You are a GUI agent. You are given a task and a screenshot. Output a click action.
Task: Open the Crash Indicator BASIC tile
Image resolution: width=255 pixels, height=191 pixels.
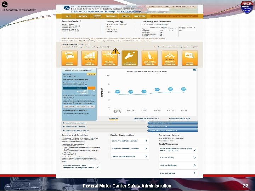pos(90,58)
